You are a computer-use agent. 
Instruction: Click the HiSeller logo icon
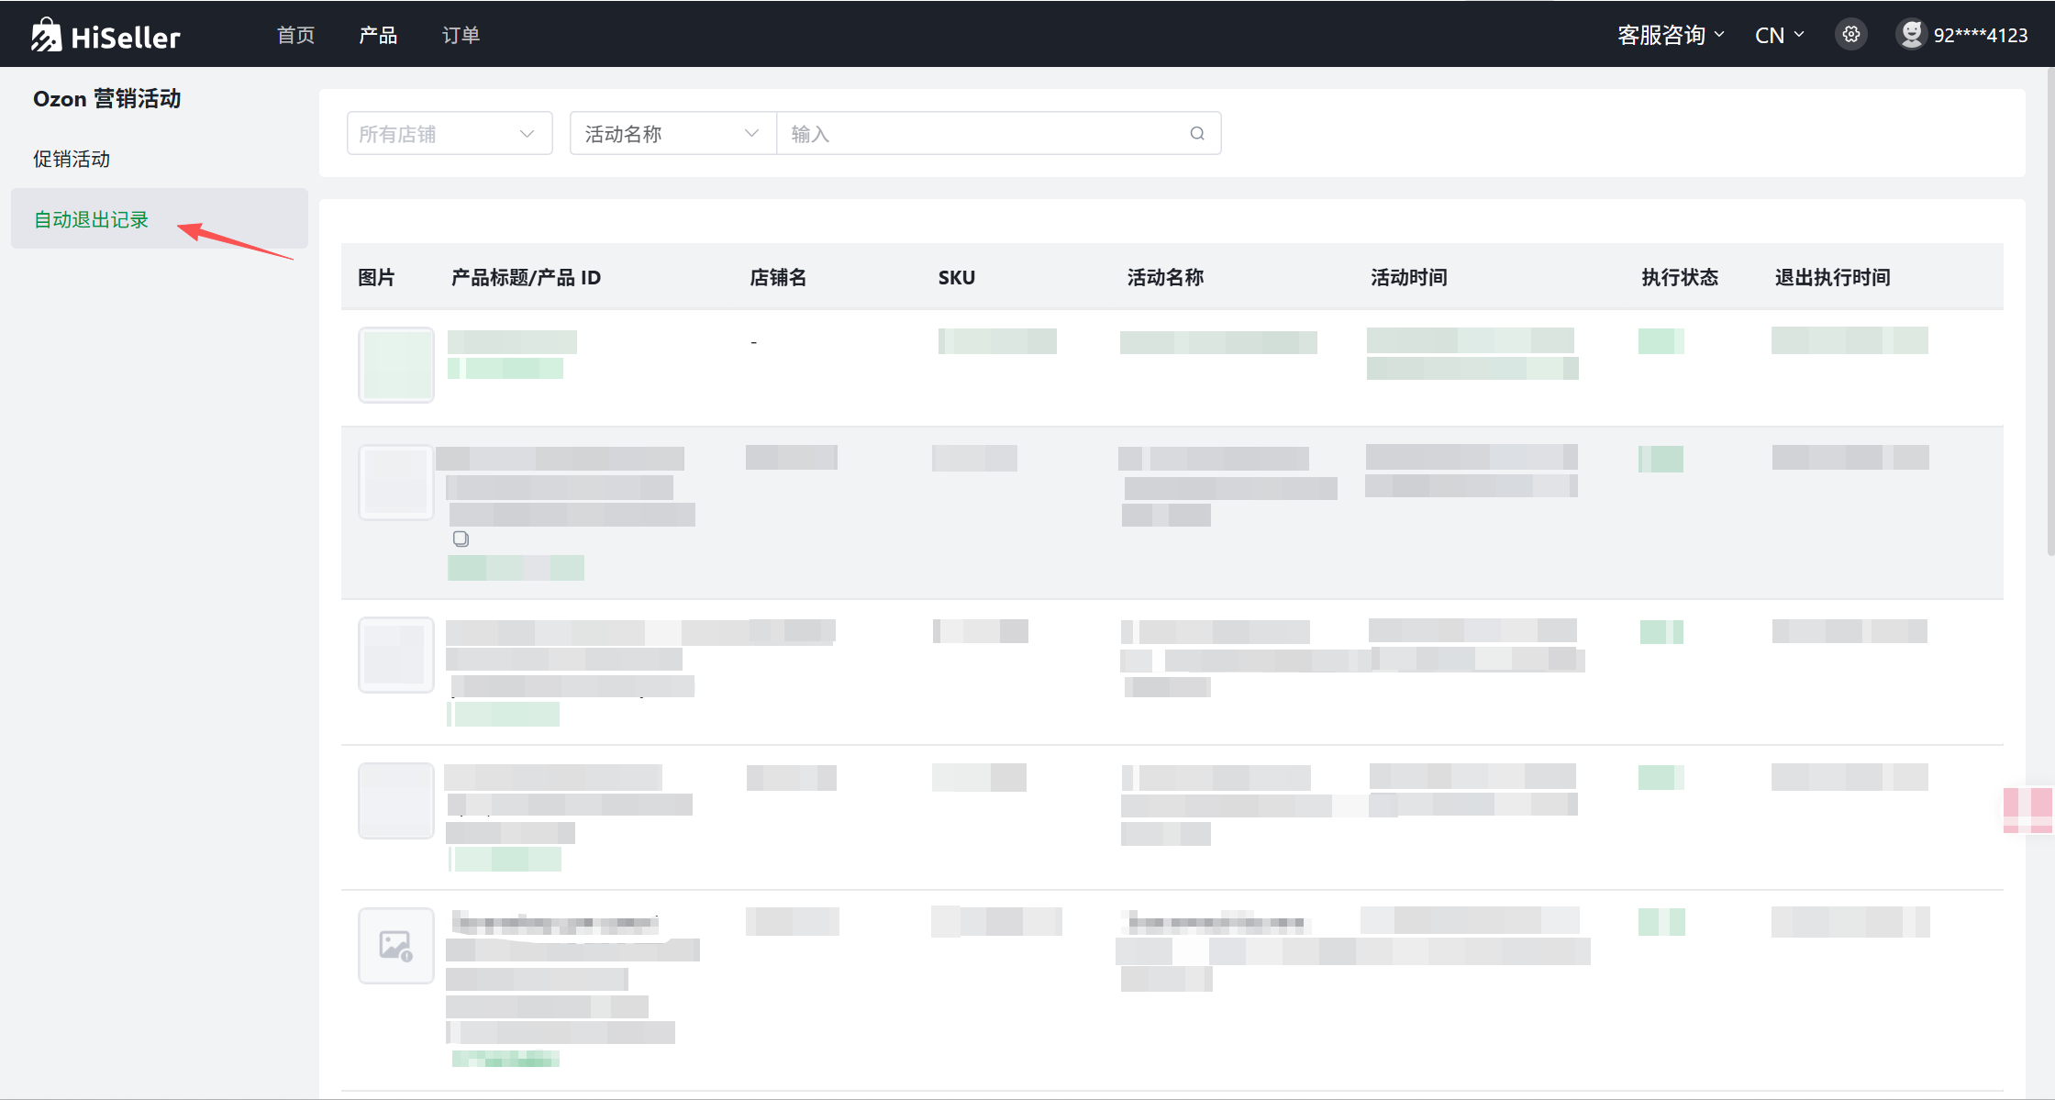point(46,36)
